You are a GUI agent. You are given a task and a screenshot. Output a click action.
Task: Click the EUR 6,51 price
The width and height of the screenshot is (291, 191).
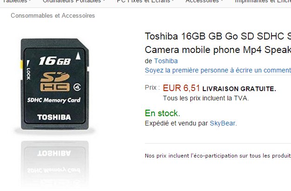(181, 88)
